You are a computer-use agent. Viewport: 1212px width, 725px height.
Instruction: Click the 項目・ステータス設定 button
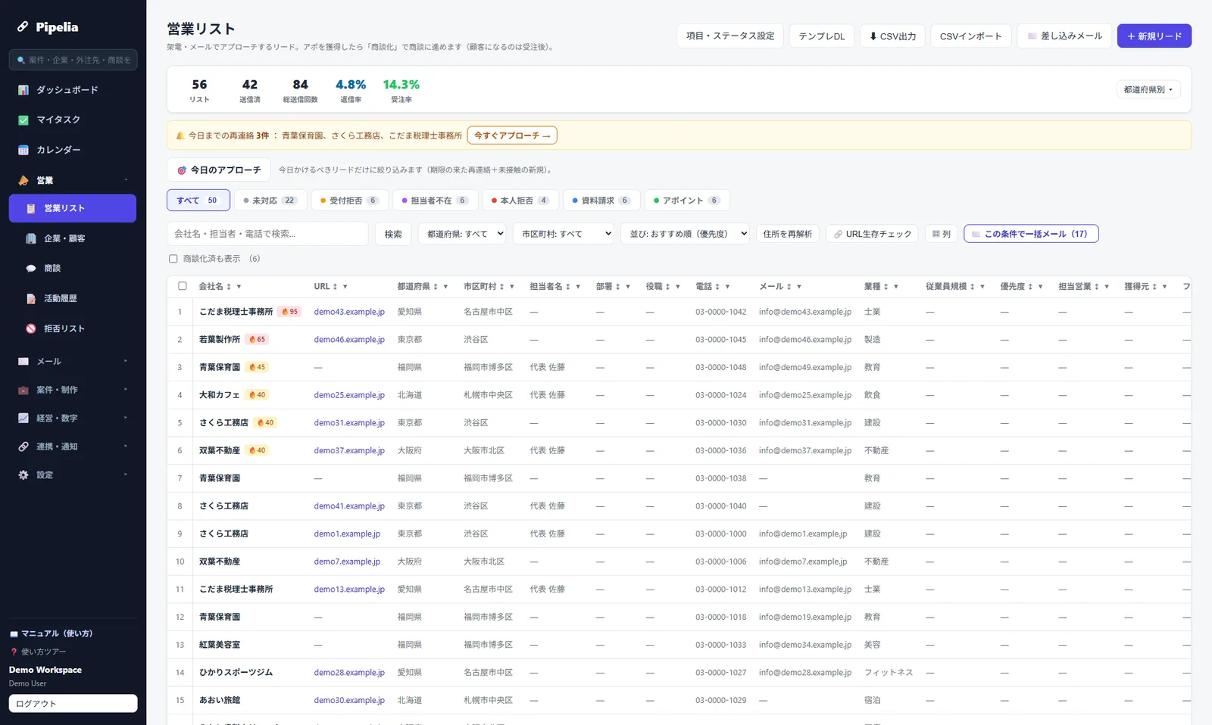730,36
